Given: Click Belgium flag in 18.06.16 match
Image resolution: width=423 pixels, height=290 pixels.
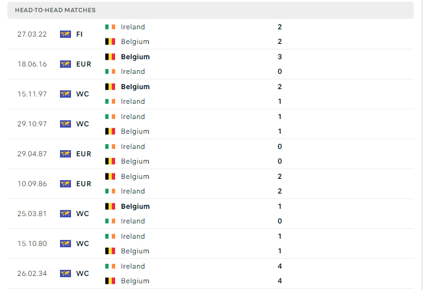Looking at the screenshot, I should click(x=110, y=57).
